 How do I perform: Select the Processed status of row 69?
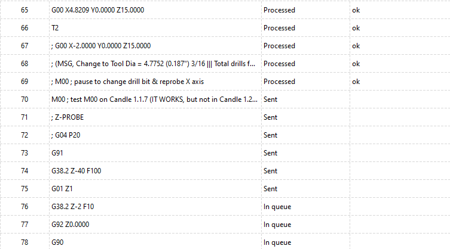tap(279, 82)
